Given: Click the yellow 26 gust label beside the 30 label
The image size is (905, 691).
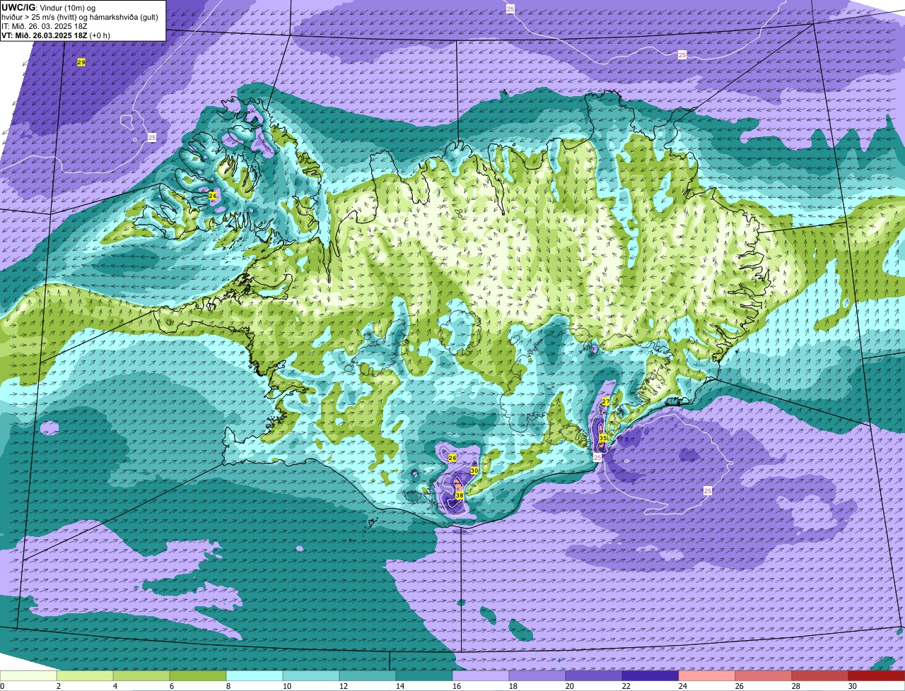Looking at the screenshot, I should click(x=452, y=458).
